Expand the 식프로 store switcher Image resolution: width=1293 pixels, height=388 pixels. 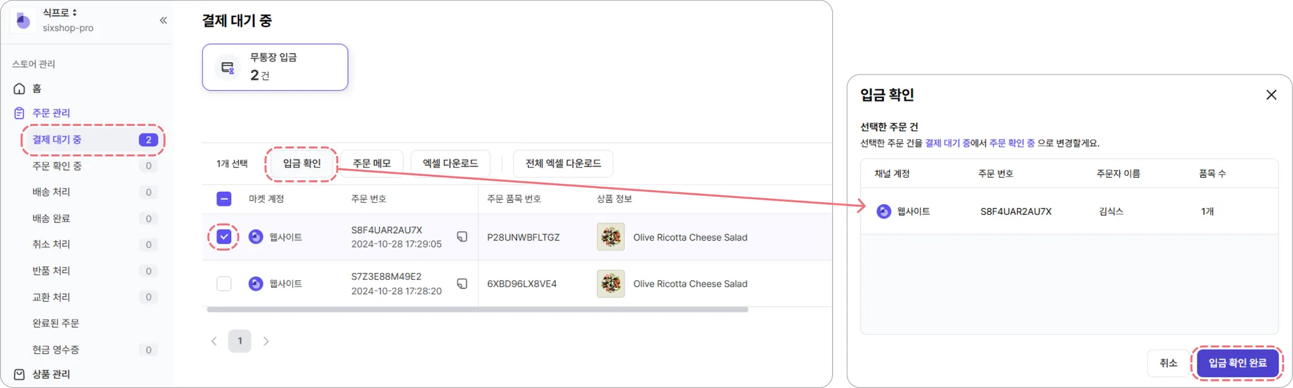pyautogui.click(x=60, y=12)
